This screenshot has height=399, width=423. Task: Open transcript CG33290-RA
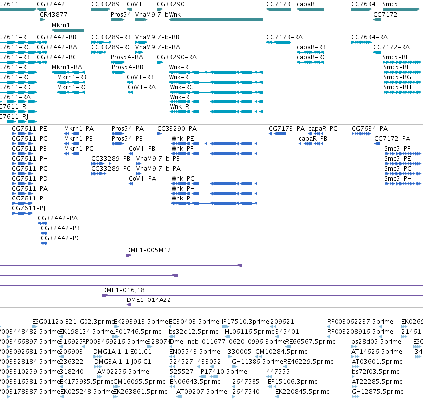[x=176, y=57]
